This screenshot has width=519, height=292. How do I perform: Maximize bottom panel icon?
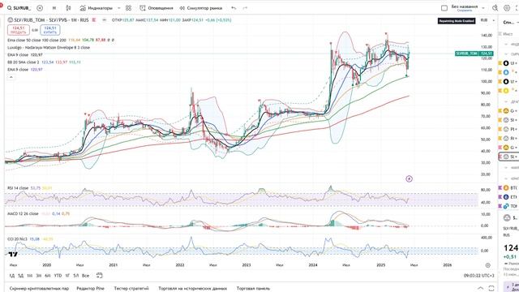[491, 289]
